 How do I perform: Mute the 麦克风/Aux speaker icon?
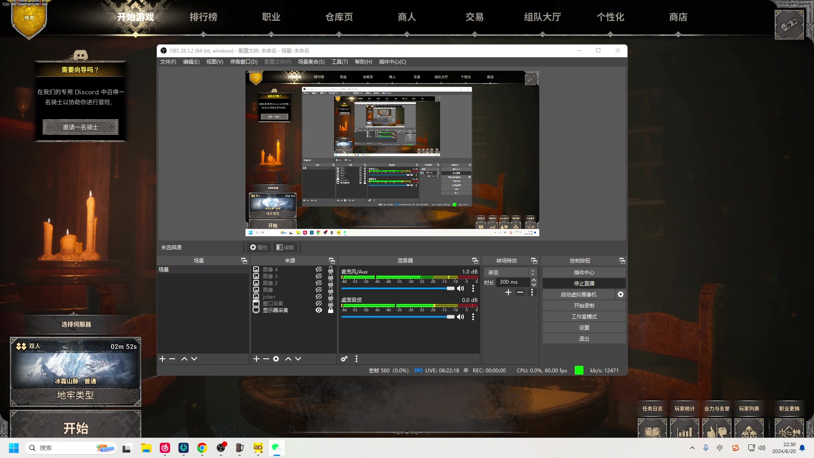pos(460,288)
